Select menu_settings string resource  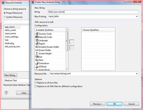click(11, 37)
